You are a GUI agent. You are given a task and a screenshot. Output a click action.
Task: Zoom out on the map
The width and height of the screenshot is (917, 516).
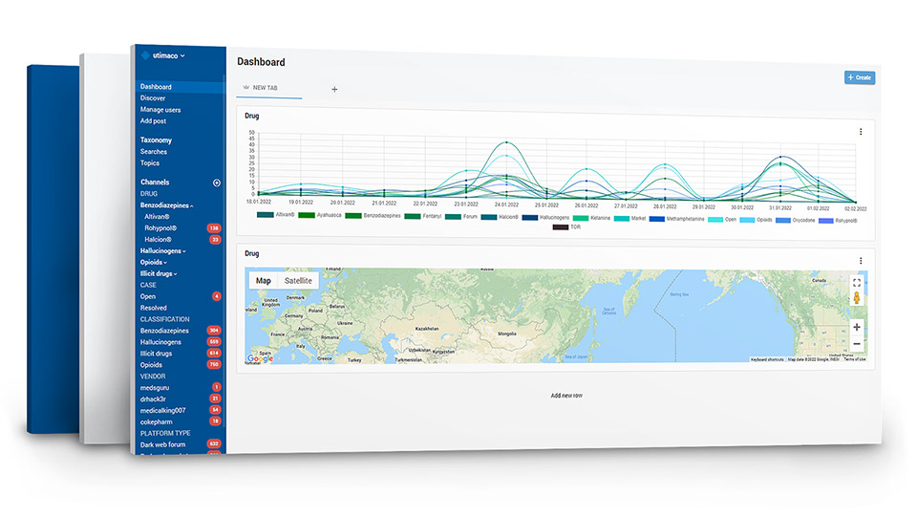(x=856, y=344)
